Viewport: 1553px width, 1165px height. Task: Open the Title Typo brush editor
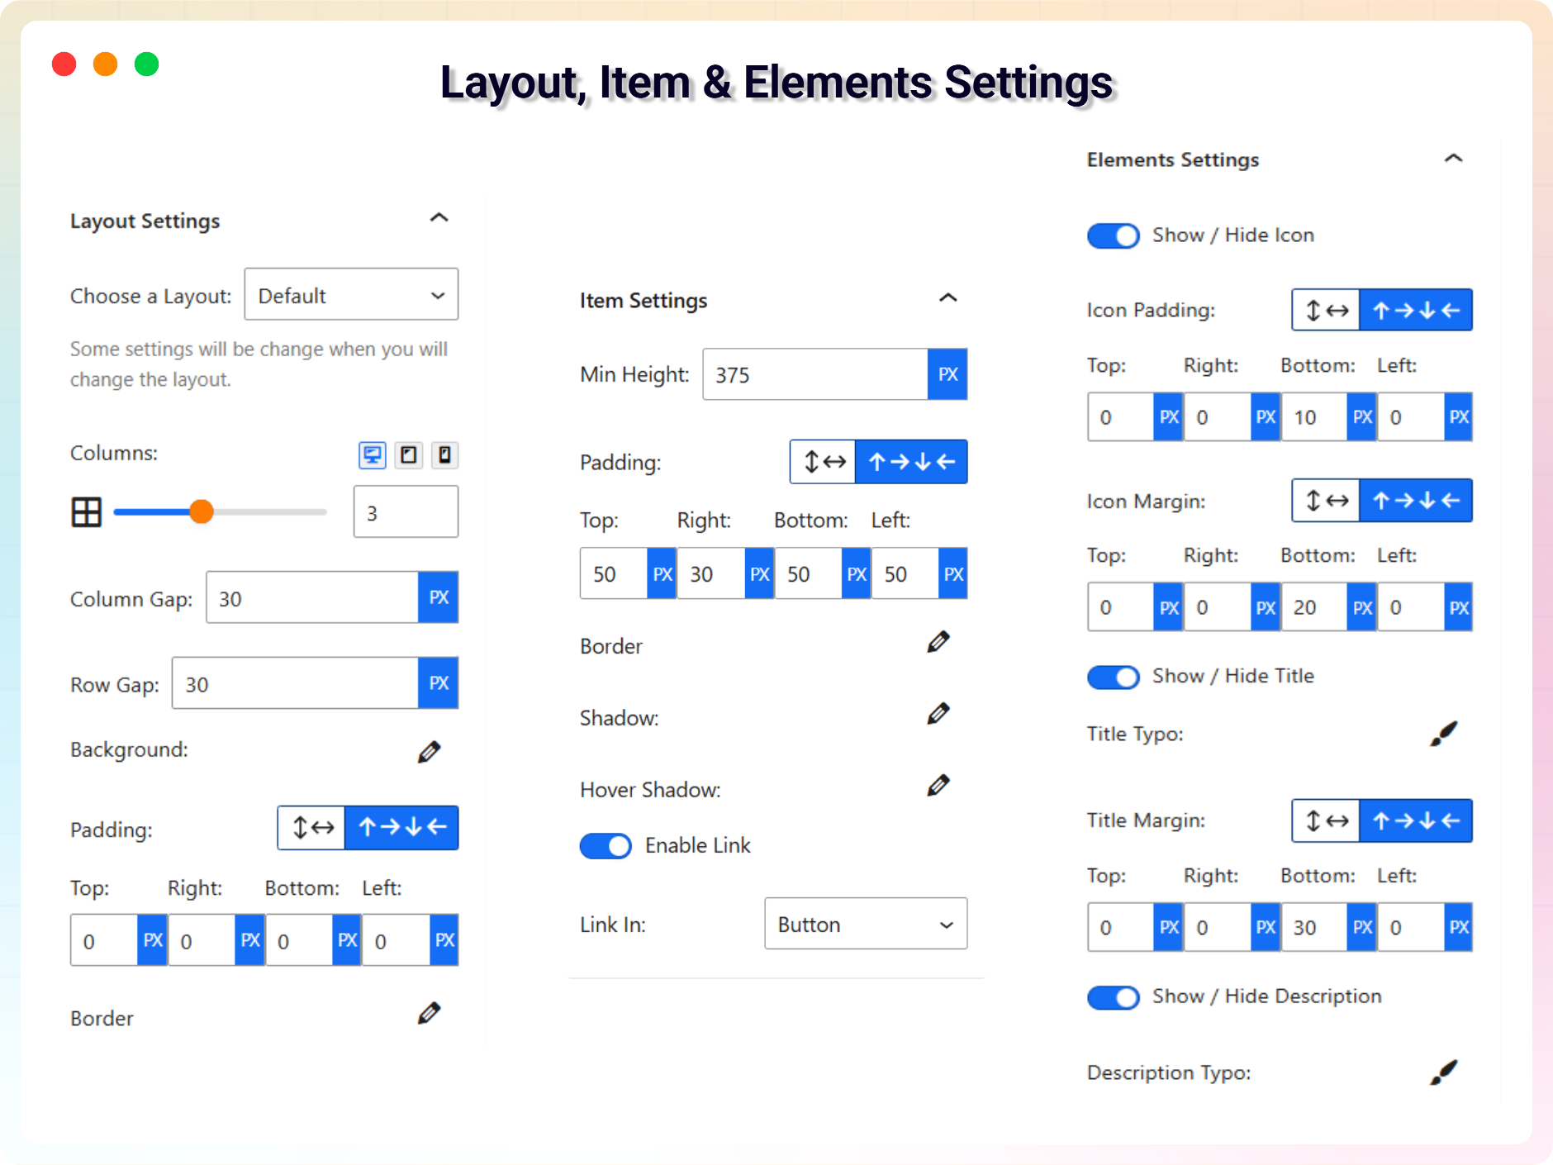pos(1442,732)
